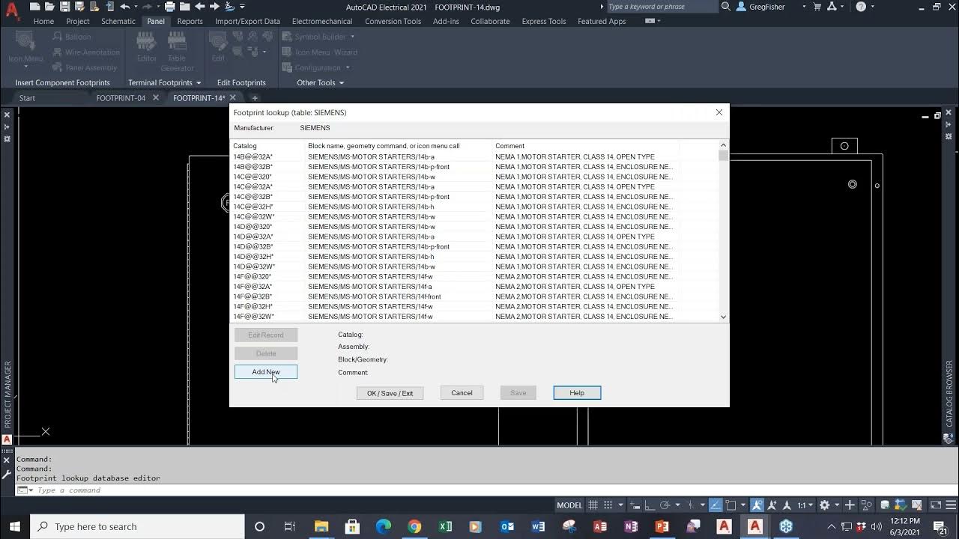Image resolution: width=959 pixels, height=539 pixels.
Task: Click the Clean Screen icon in status bar
Action: 935,505
